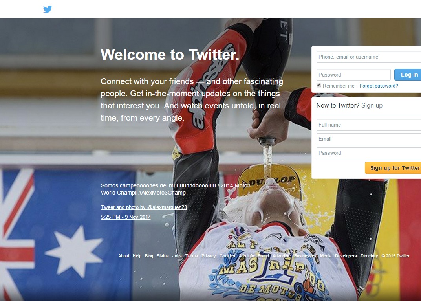
Task: Click the sign-up Password field
Action: coord(369,153)
